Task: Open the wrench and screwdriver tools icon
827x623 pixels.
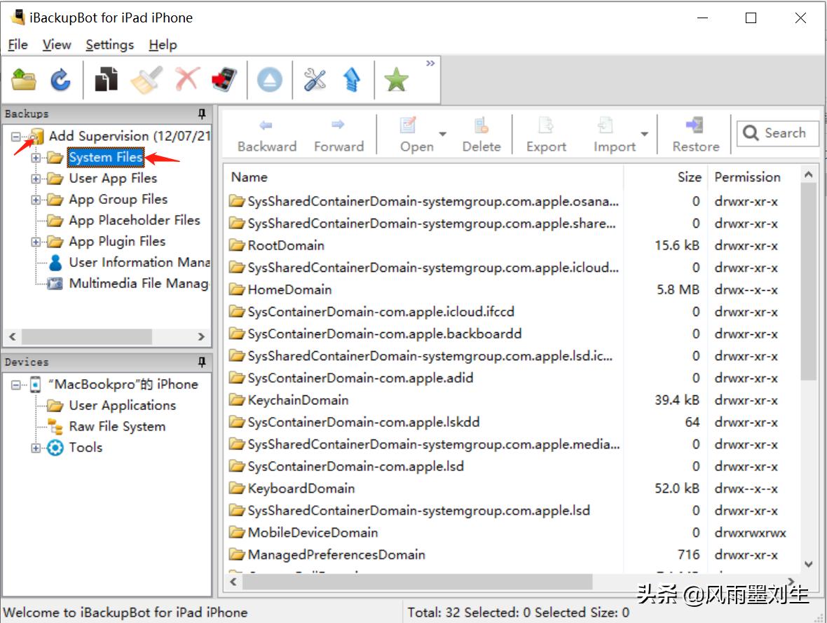Action: [x=315, y=80]
